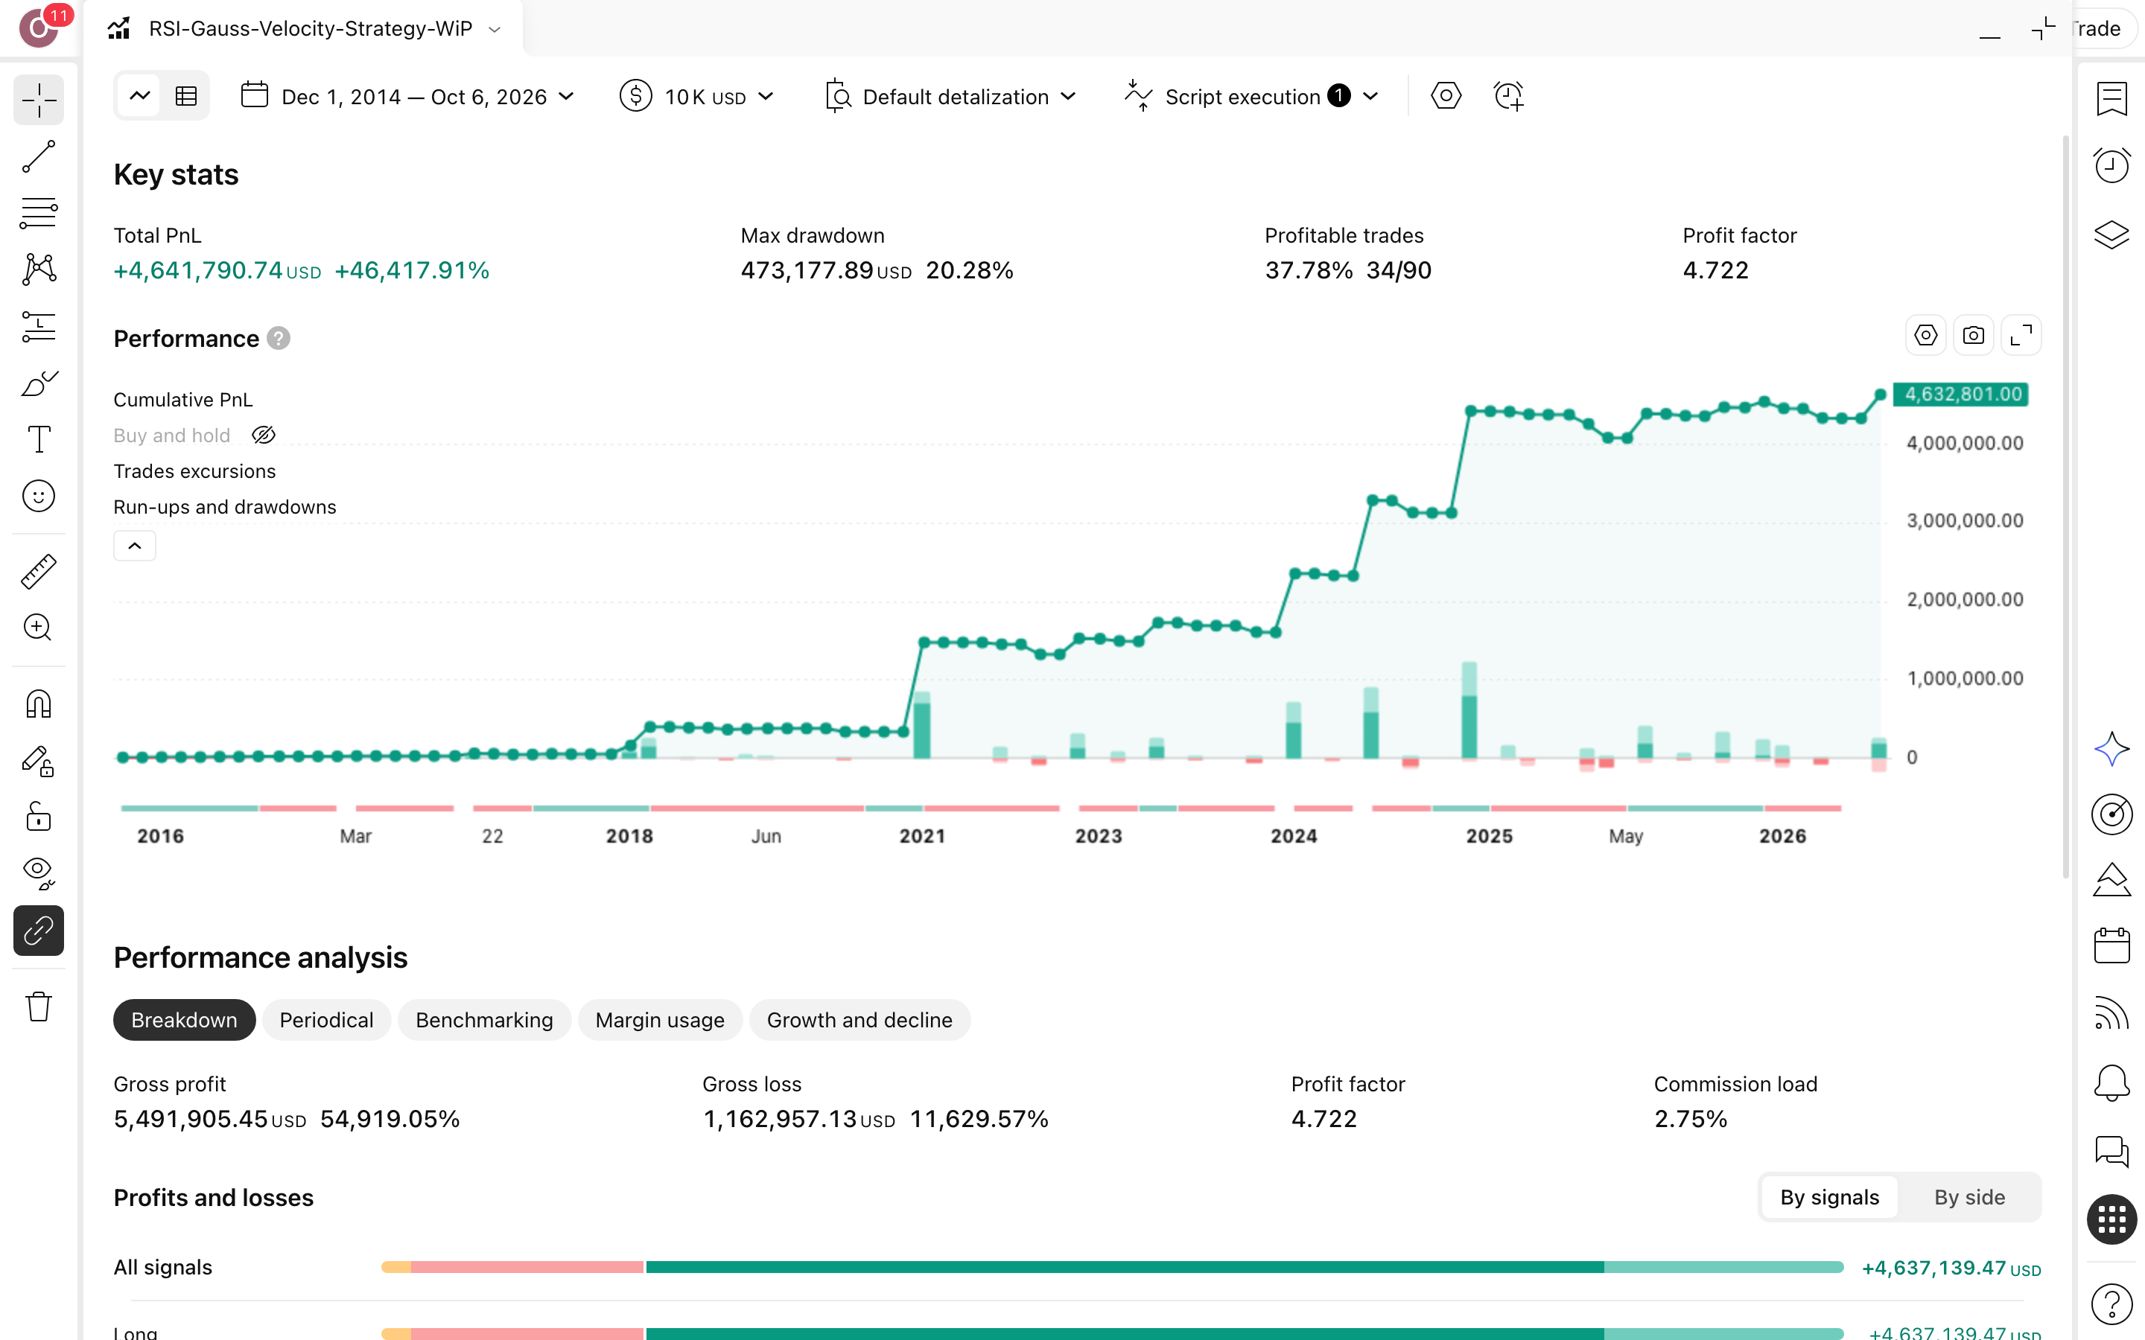Screen dimensions: 2145x1340
Task: Click the All signals profit loss bar
Action: 1113,1267
